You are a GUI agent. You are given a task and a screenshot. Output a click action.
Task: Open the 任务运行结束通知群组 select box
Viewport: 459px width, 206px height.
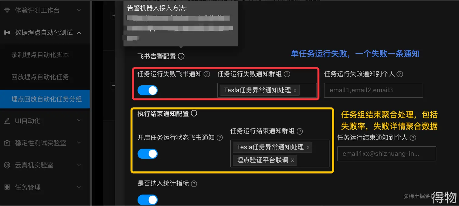[280, 153]
